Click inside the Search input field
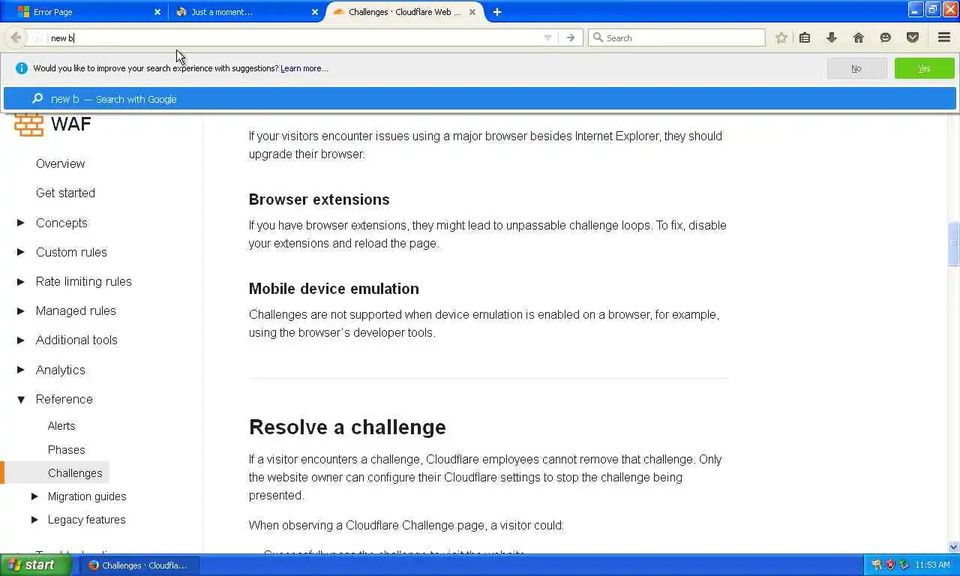The width and height of the screenshot is (960, 576). (x=676, y=37)
